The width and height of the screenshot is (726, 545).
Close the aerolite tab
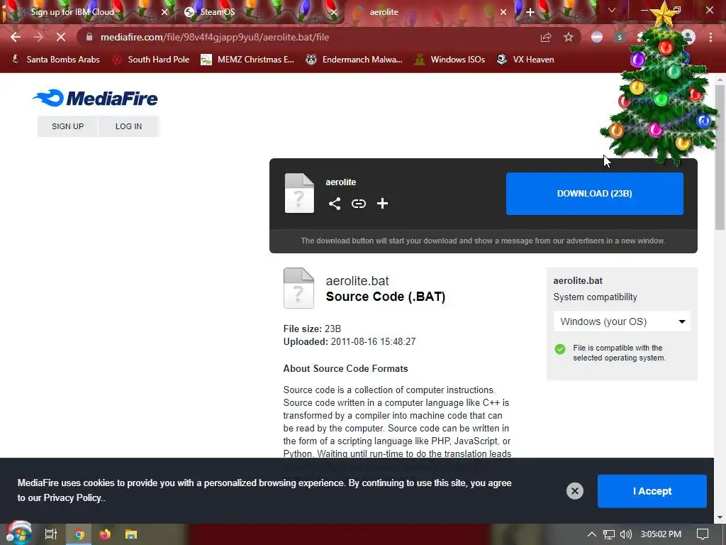503,12
